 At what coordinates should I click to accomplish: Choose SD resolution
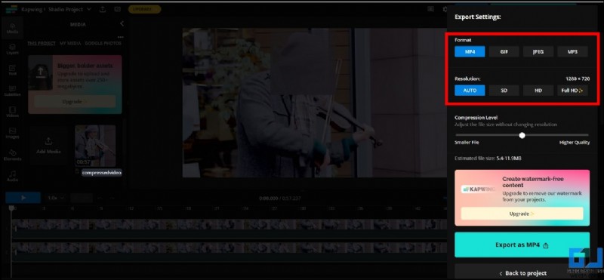[504, 91]
